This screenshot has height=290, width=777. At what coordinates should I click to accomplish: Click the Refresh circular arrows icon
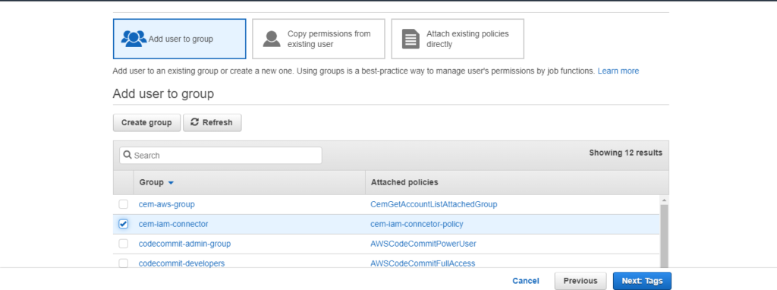tap(195, 122)
